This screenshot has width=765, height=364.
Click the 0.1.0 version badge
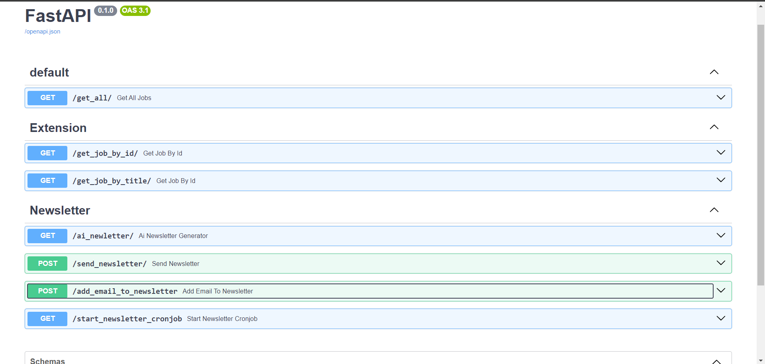tap(106, 11)
